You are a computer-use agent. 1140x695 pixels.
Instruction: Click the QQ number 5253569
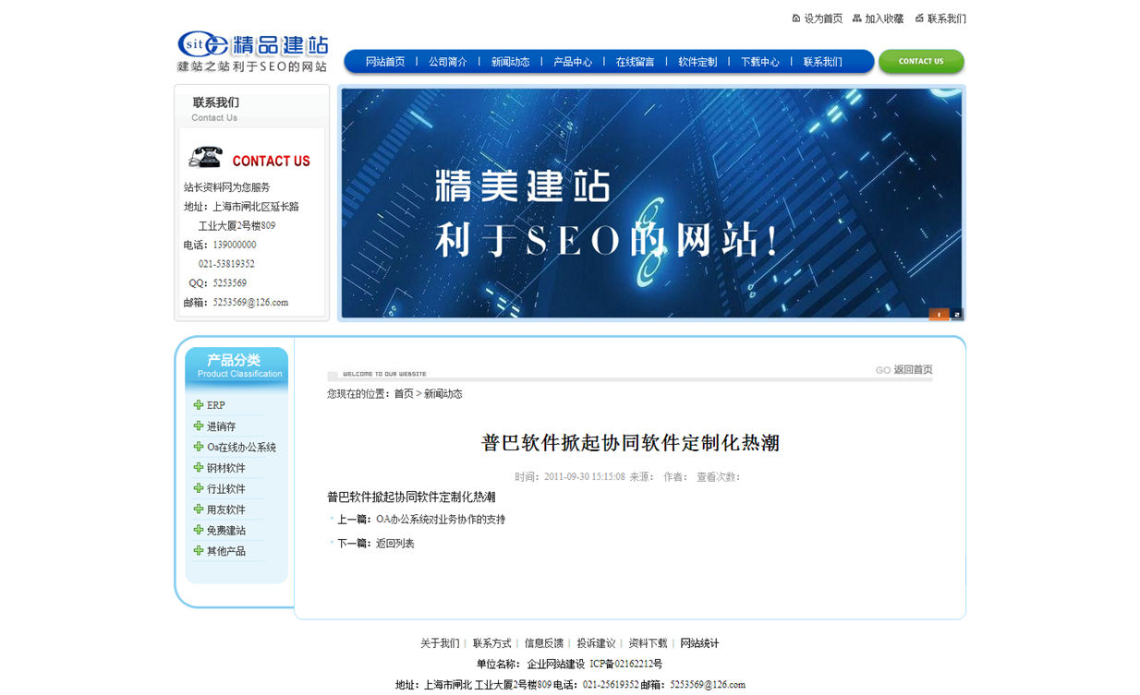pos(230,283)
